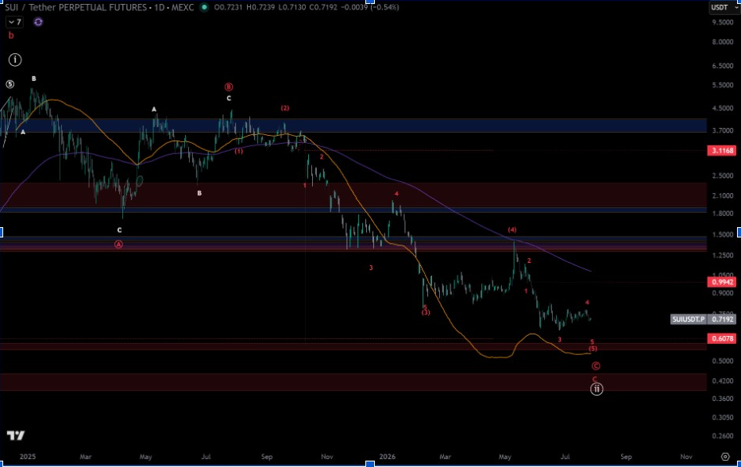The height and width of the screenshot is (467, 741).
Task: Select circled B red wave label
Action: [229, 87]
